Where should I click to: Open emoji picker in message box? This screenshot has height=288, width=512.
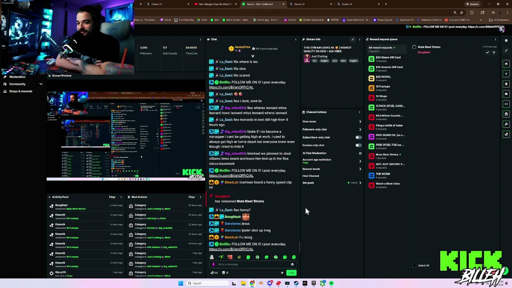(x=292, y=264)
